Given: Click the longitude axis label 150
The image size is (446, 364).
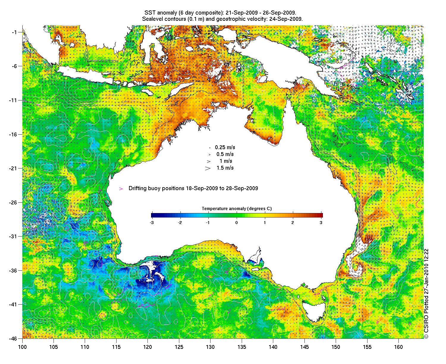Looking at the screenshot, I should point(336,347).
